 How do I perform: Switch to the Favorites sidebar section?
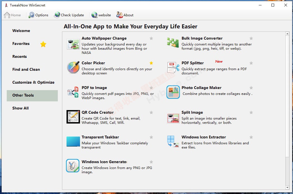21,44
